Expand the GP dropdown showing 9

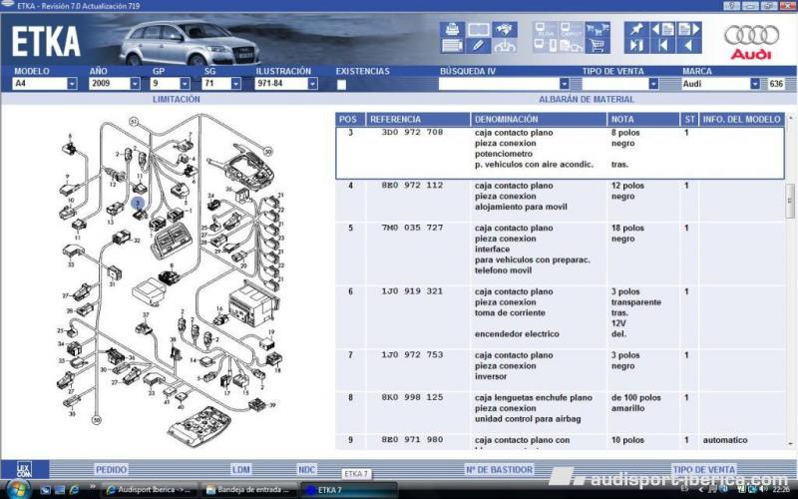[185, 84]
